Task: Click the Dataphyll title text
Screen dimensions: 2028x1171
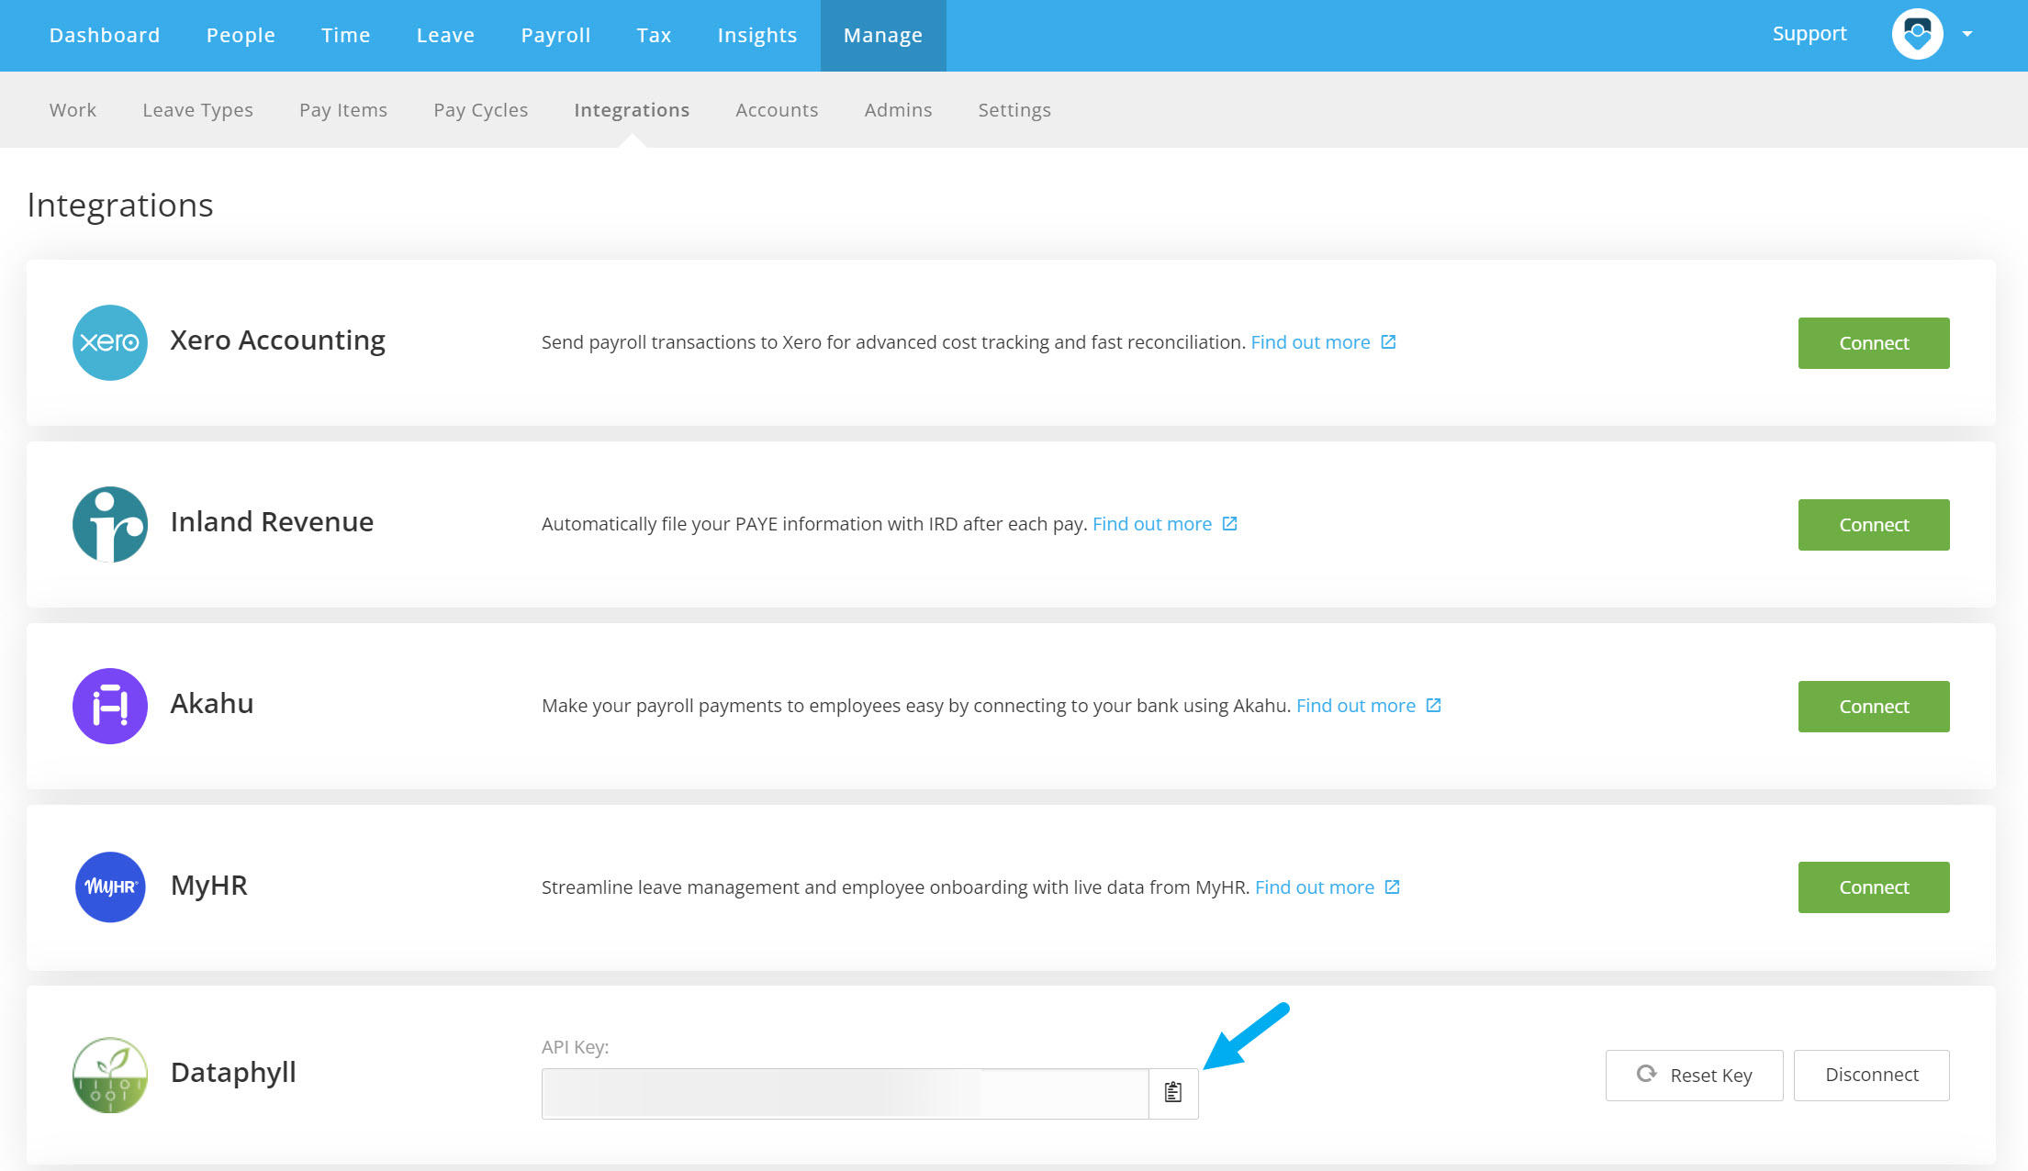Action: [233, 1073]
